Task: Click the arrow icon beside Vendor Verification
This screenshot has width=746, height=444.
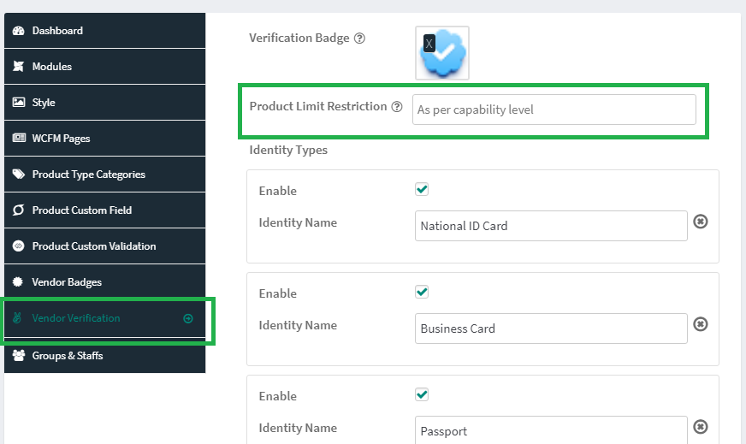Action: (188, 318)
